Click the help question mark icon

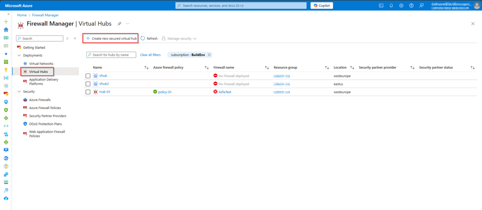point(411,5)
